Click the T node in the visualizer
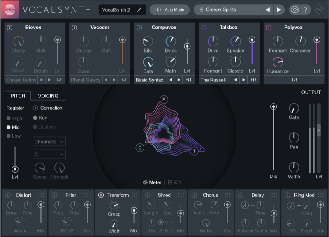Image resolution: width=329 pixels, height=237 pixels. point(194,151)
